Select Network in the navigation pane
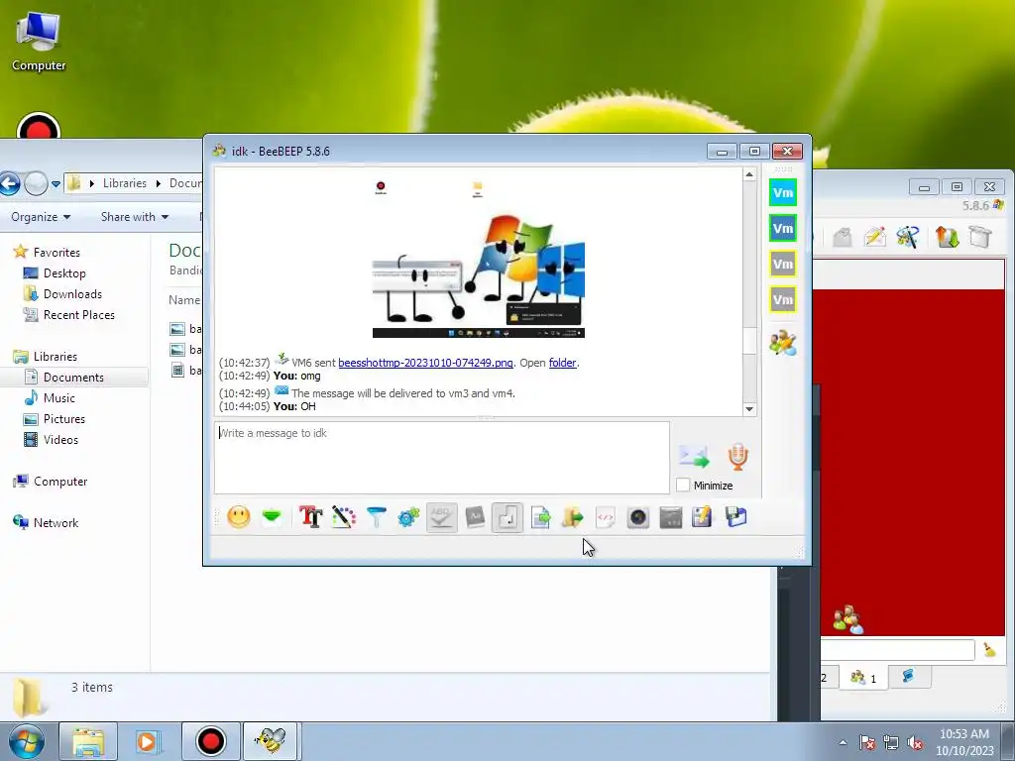 click(56, 523)
